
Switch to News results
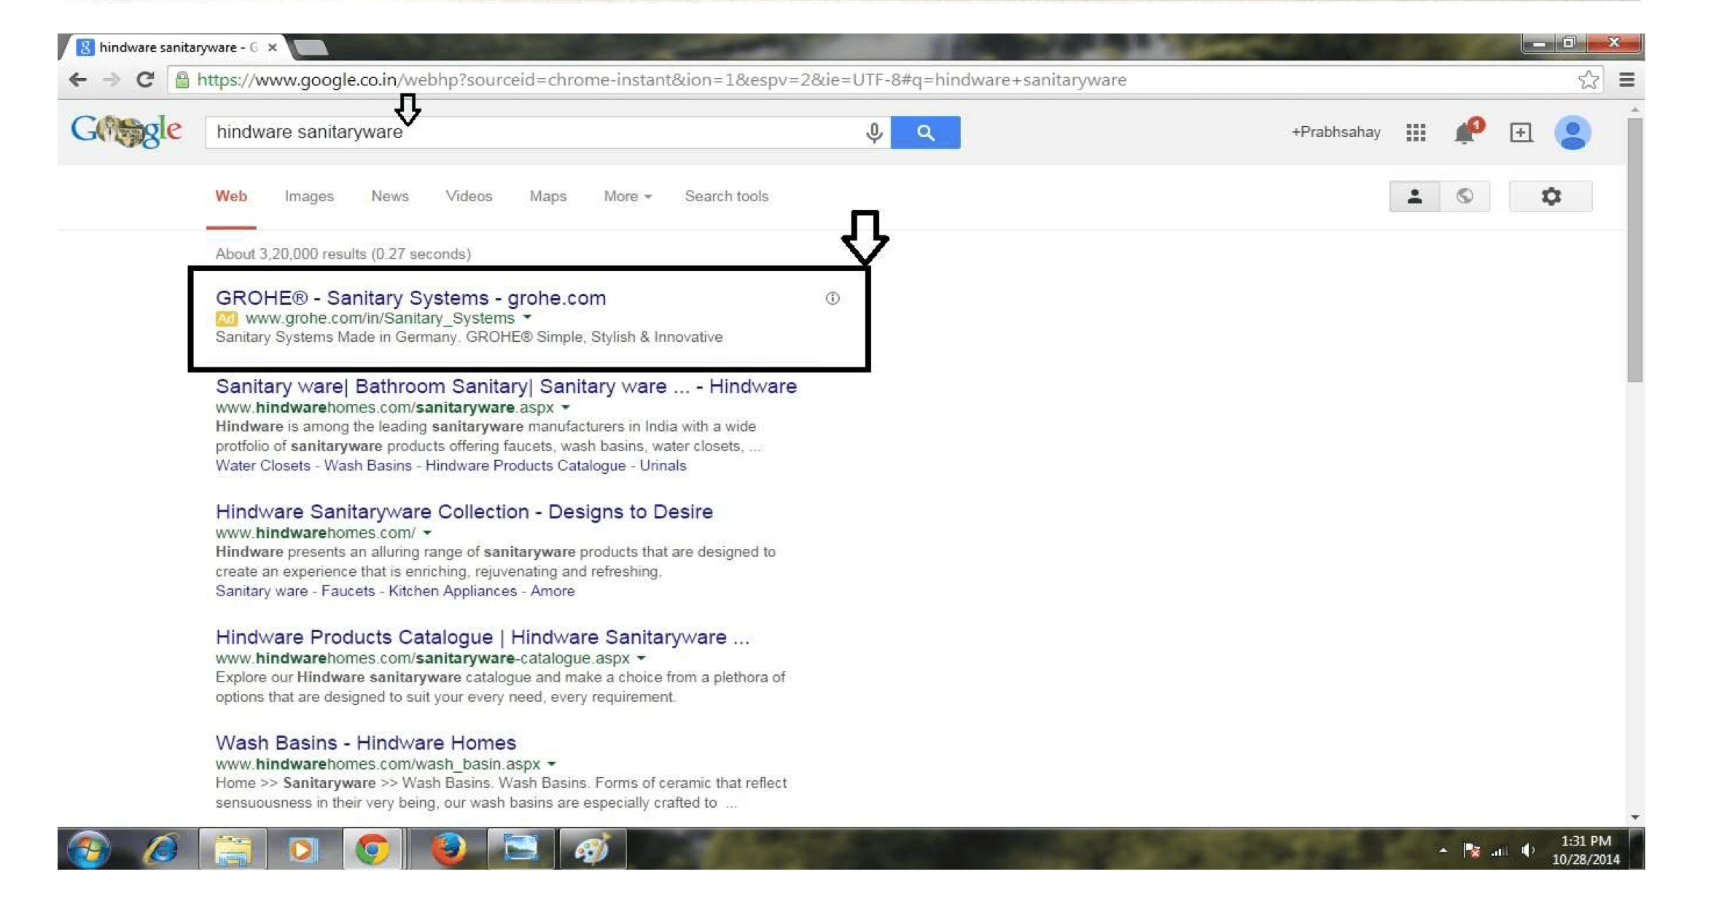click(390, 196)
